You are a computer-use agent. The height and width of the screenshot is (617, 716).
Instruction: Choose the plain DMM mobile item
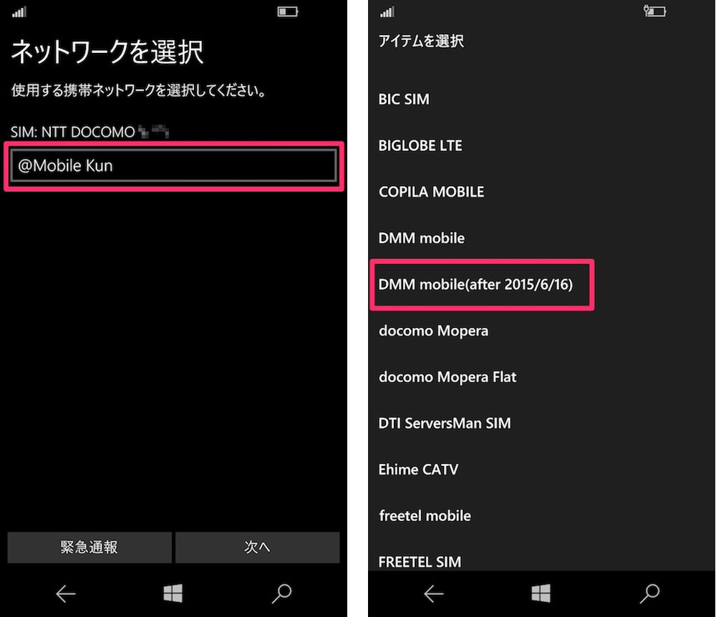tap(422, 238)
